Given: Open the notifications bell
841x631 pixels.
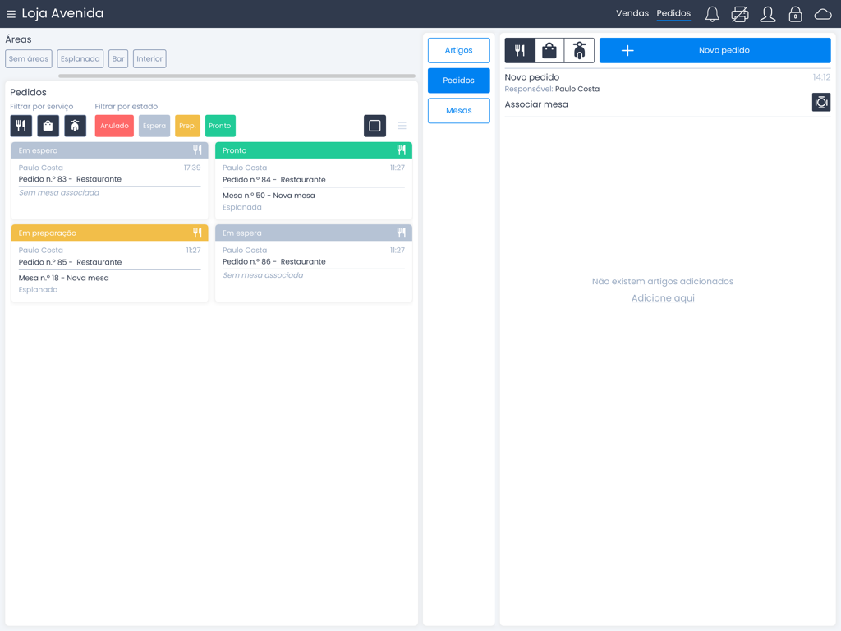Looking at the screenshot, I should coord(712,14).
